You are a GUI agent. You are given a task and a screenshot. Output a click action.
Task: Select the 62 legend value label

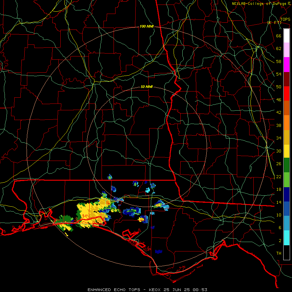tap(279, 49)
